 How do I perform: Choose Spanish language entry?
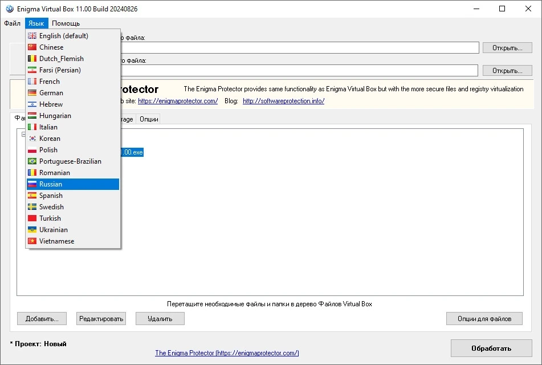point(73,196)
